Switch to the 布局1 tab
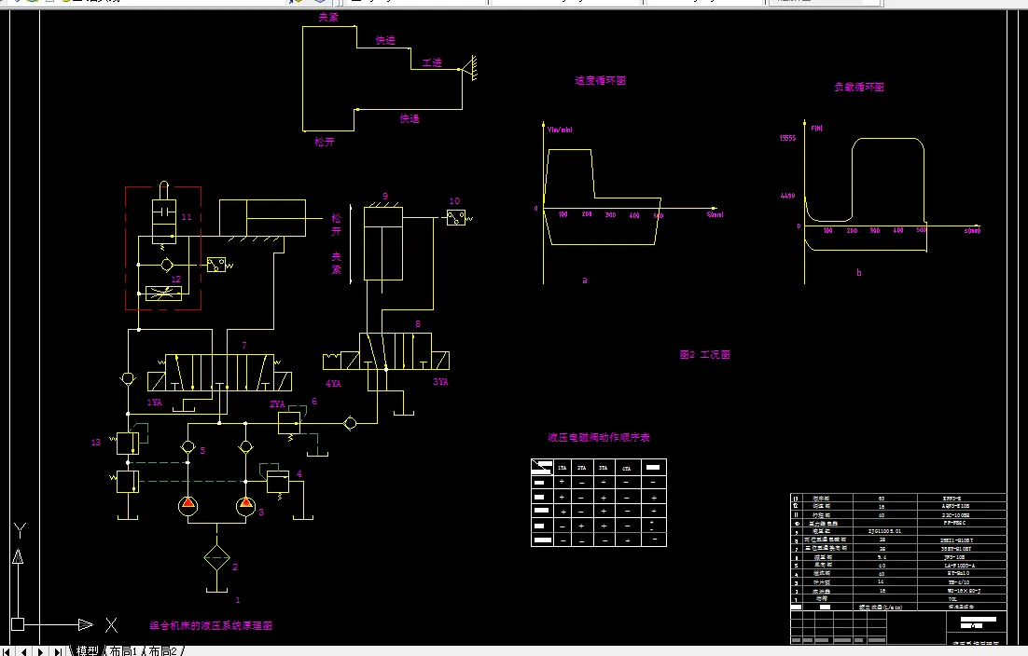The height and width of the screenshot is (656, 1028). (123, 650)
